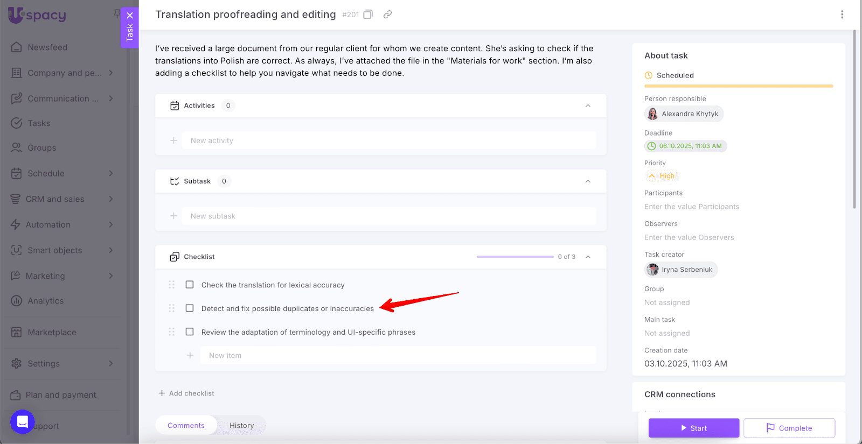Click plus icon next to New activity
862x444 pixels.
click(173, 140)
